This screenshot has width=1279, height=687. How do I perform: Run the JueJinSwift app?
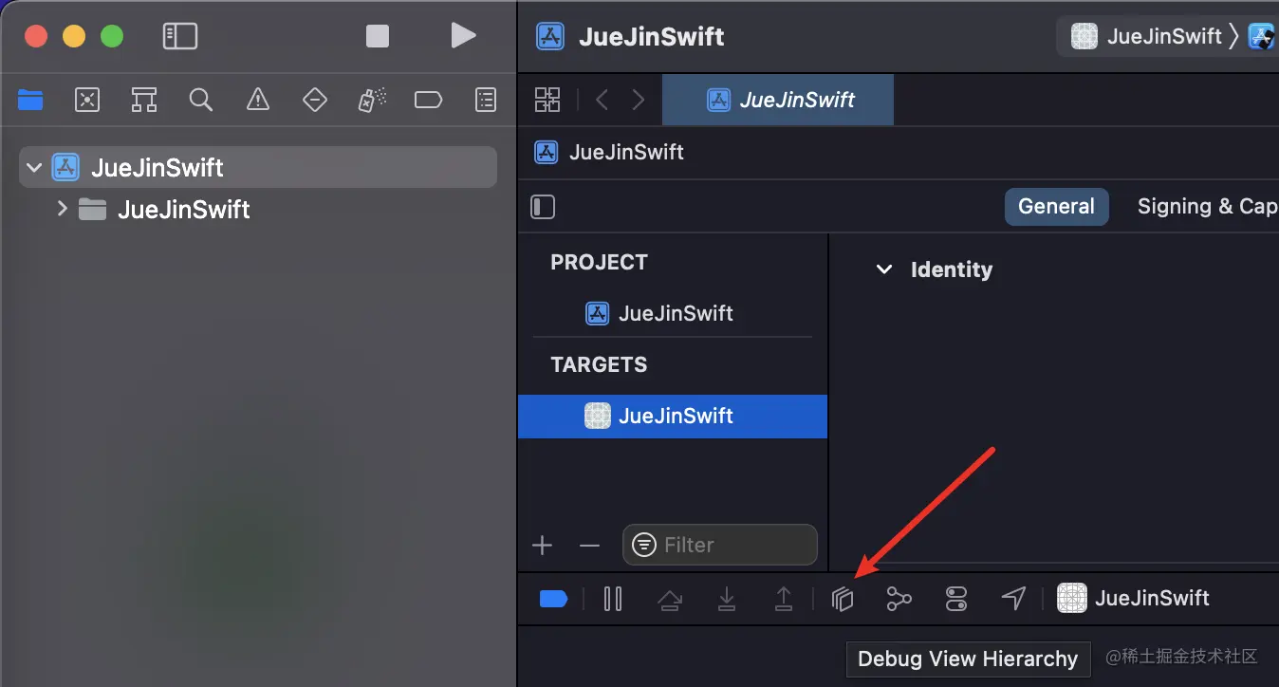pyautogui.click(x=463, y=36)
